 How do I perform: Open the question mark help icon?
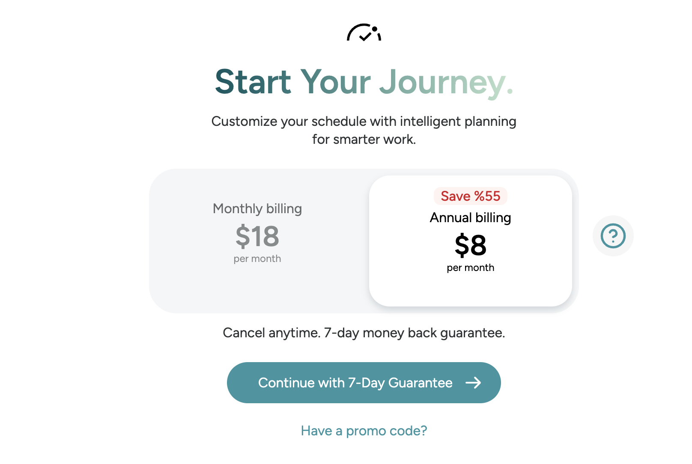pyautogui.click(x=613, y=236)
